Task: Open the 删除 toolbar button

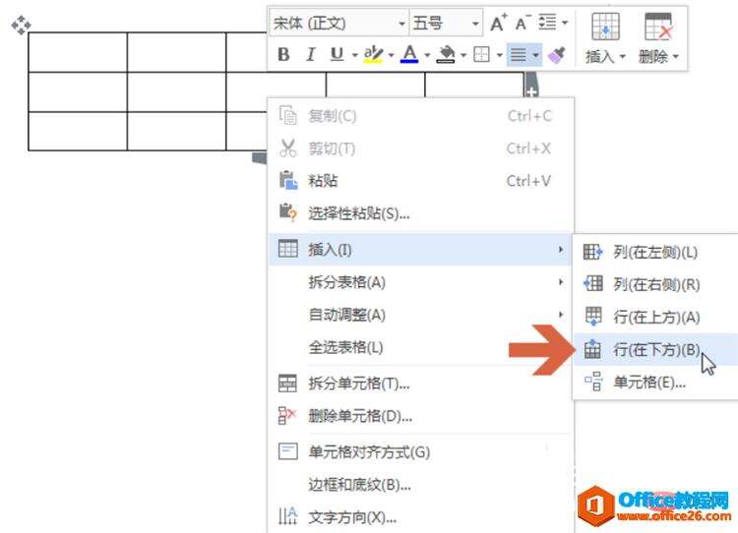Action: click(658, 38)
